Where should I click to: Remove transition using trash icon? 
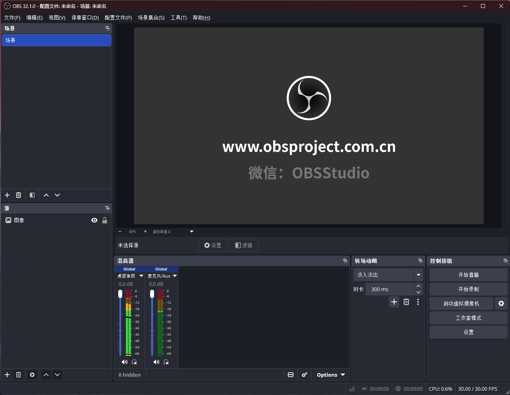click(406, 302)
